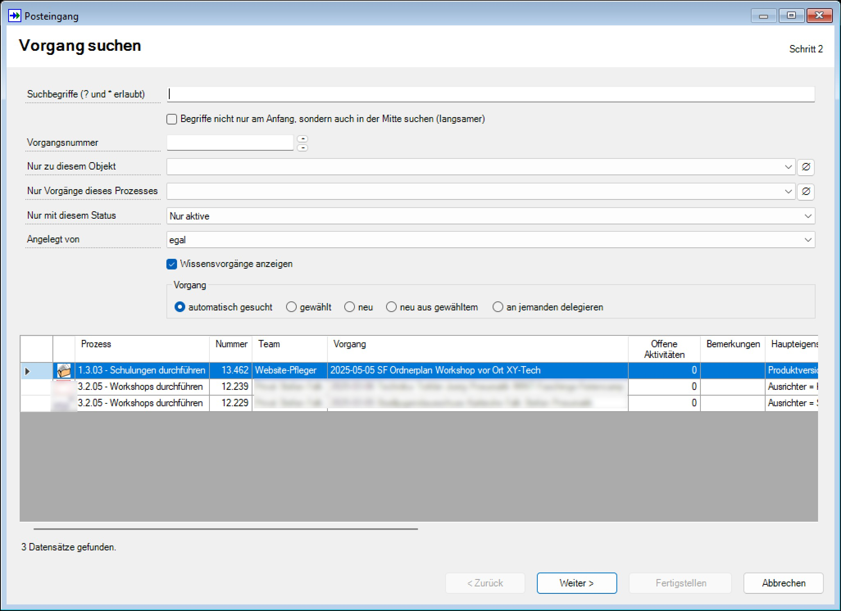Click the Abbrechen button
Image resolution: width=841 pixels, height=611 pixels.
click(x=784, y=583)
